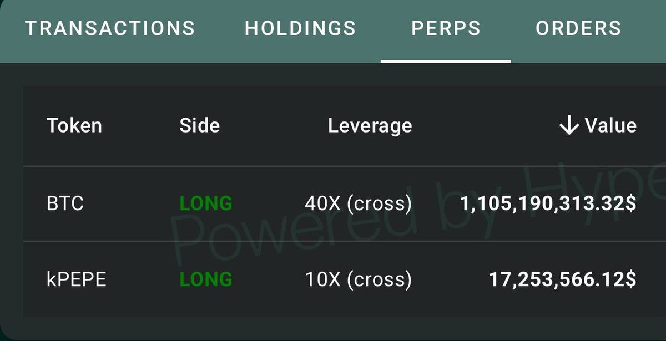Open the HOLDINGS tab
Viewport: 666px width, 341px height.
(x=300, y=28)
